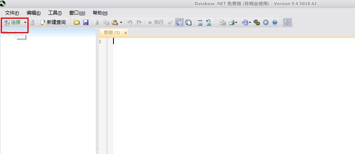Close the 查询 (1) tab

[x=125, y=33]
